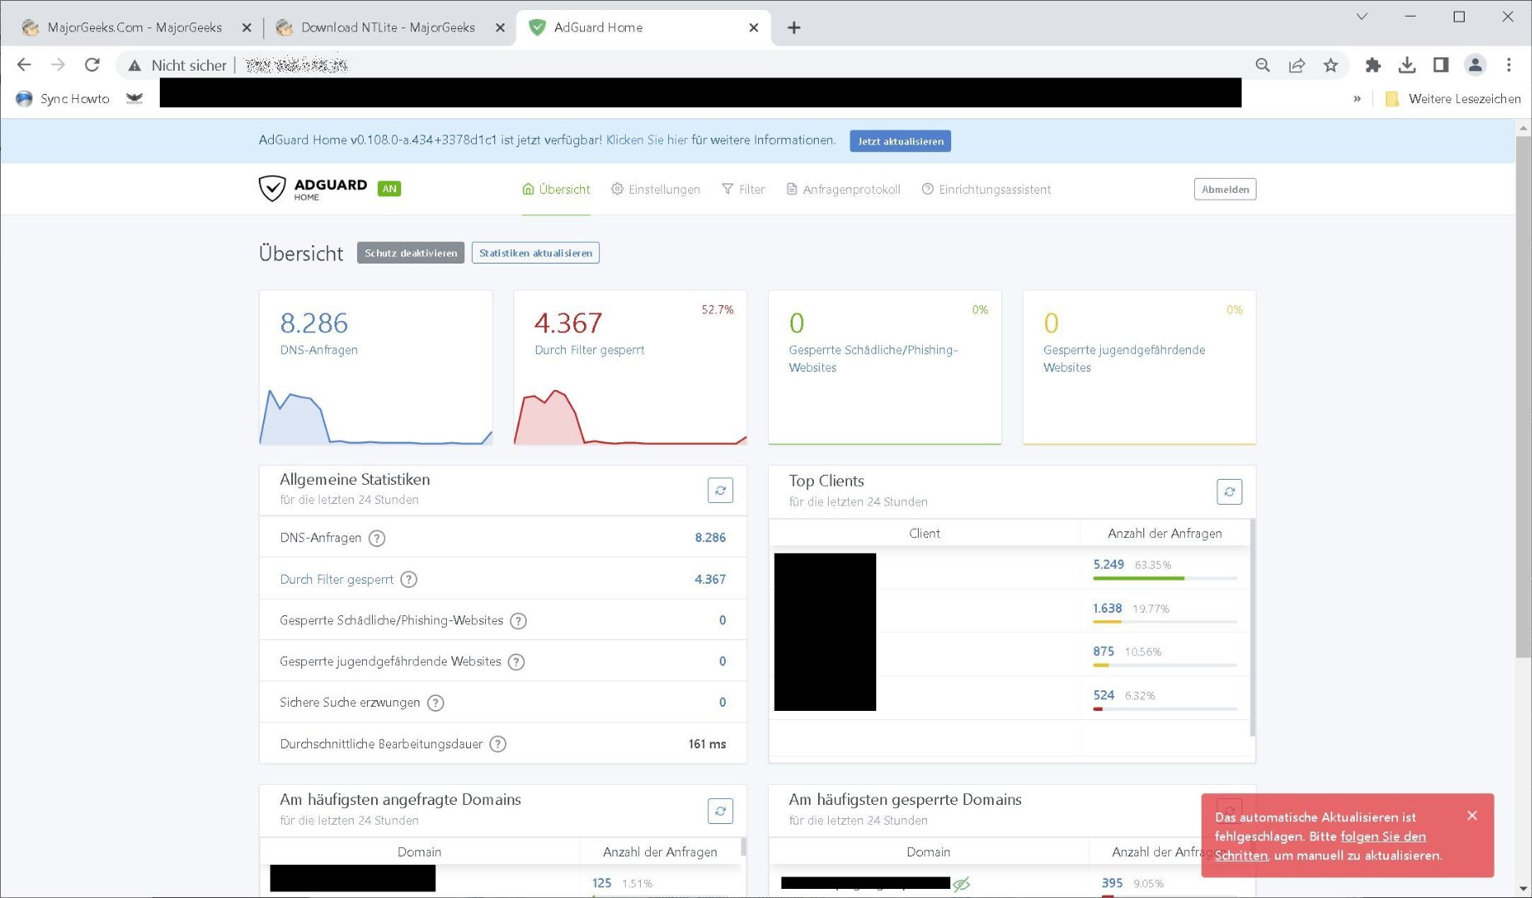Open the tab search dropdown arrow
1532x898 pixels.
[1361, 17]
